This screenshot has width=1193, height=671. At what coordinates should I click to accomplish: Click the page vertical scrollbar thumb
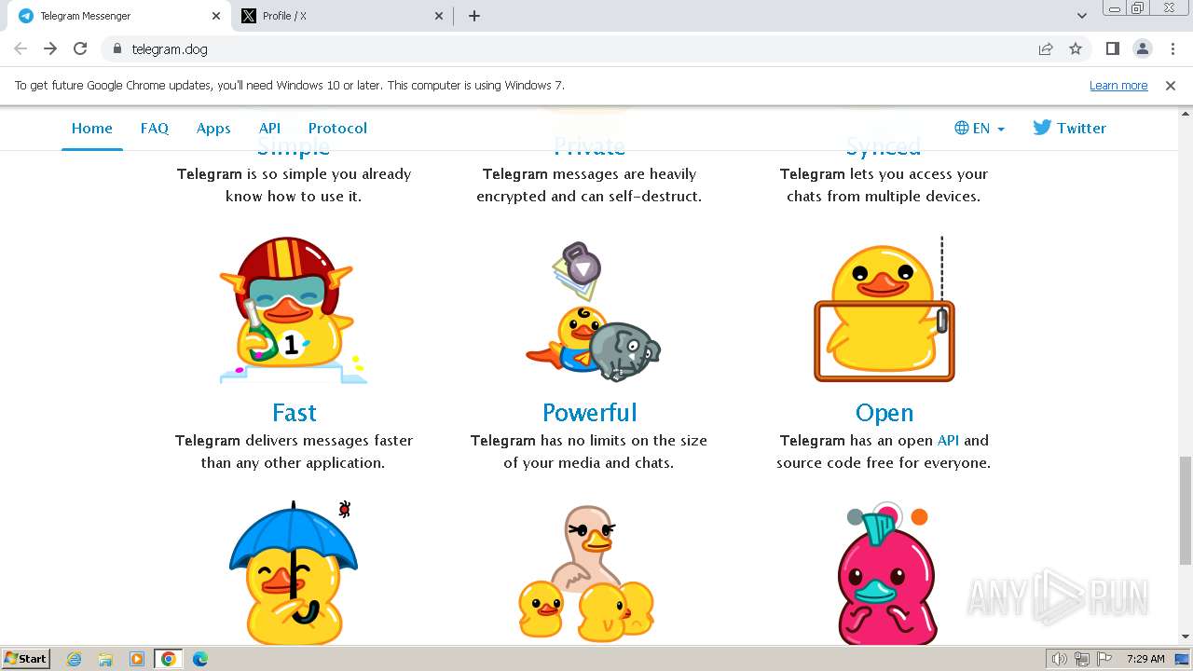(1186, 510)
